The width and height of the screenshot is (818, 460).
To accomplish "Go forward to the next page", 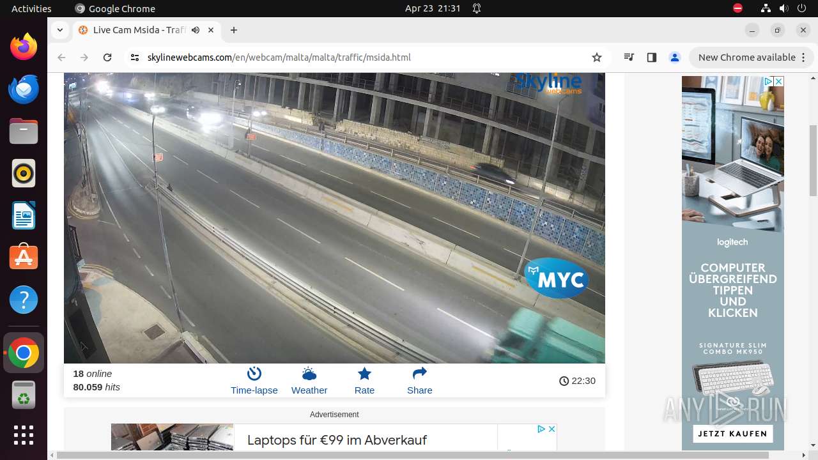I will tap(84, 57).
